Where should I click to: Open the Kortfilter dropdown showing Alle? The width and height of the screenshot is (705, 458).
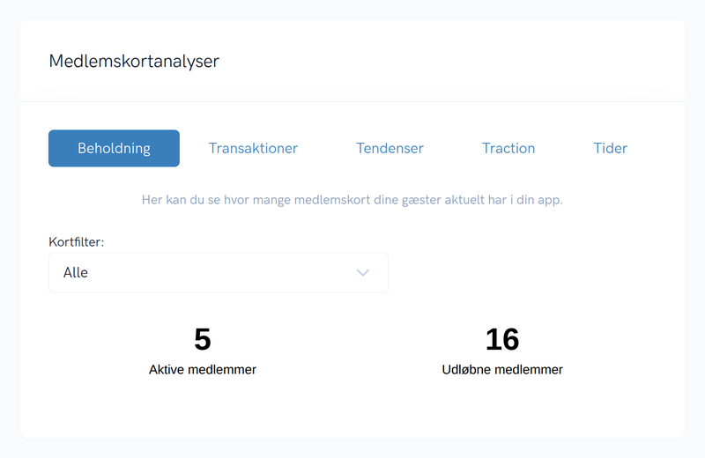coord(219,272)
